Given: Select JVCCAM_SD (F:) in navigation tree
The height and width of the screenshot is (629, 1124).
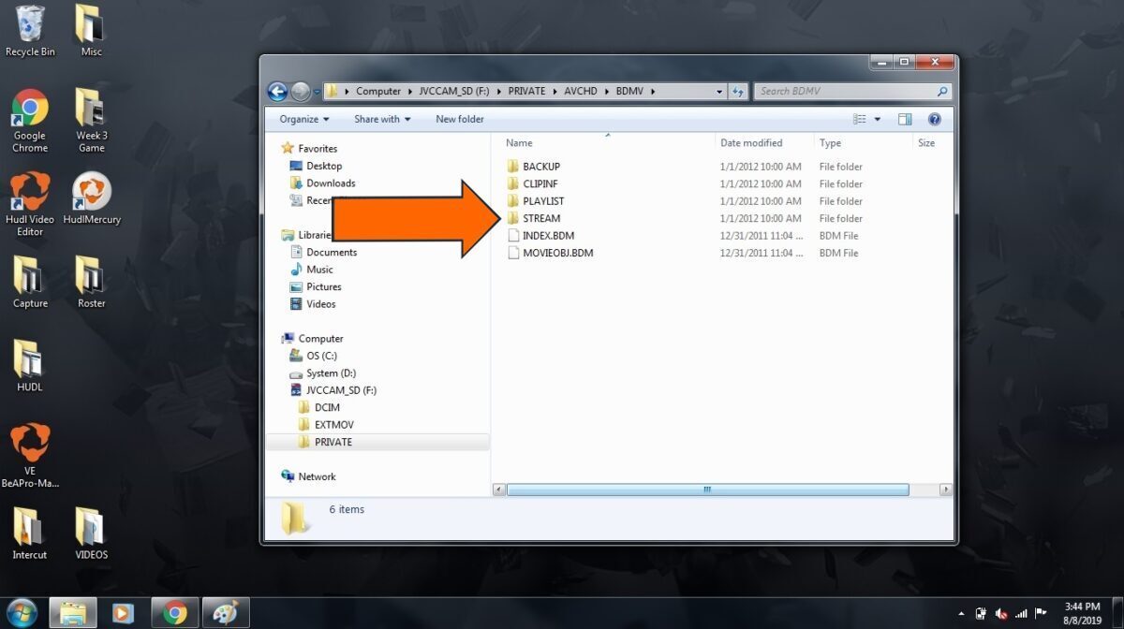Looking at the screenshot, I should coord(341,390).
